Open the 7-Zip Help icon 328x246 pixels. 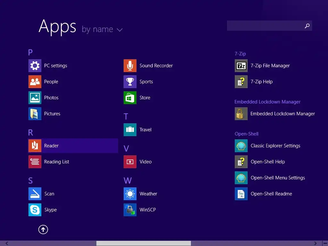point(241,82)
